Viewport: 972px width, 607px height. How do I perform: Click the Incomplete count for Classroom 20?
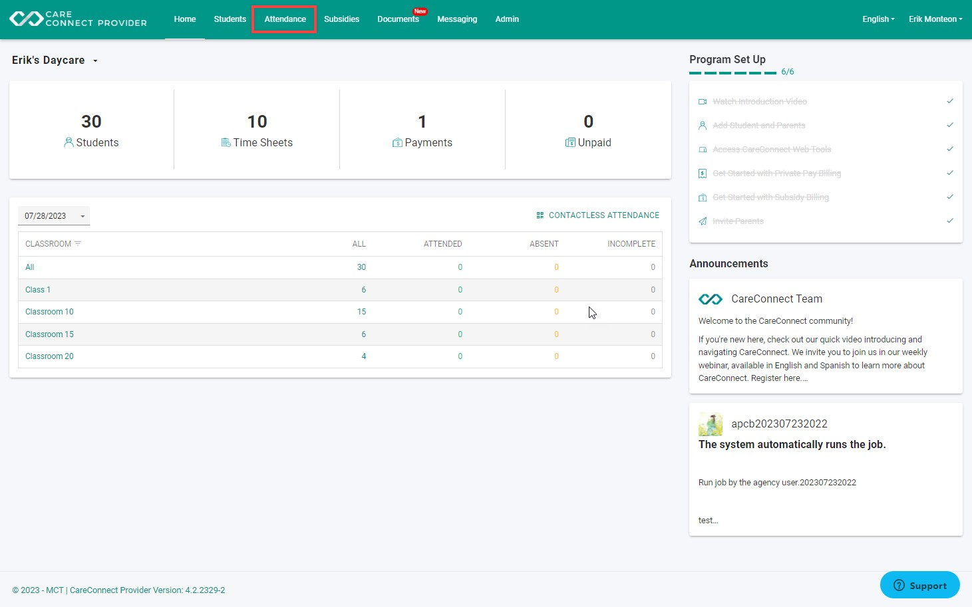pyautogui.click(x=653, y=356)
